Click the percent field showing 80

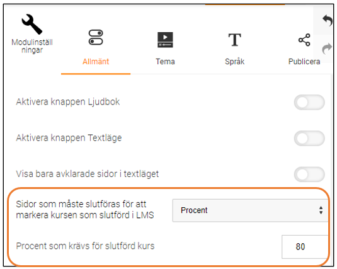pos(306,247)
